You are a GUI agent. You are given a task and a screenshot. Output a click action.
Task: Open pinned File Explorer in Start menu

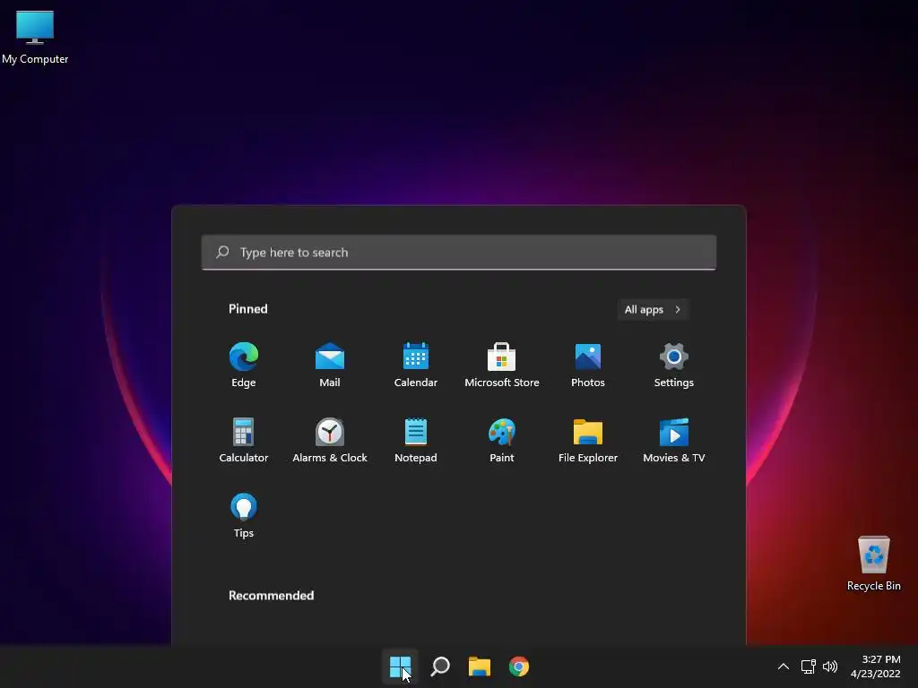point(588,441)
